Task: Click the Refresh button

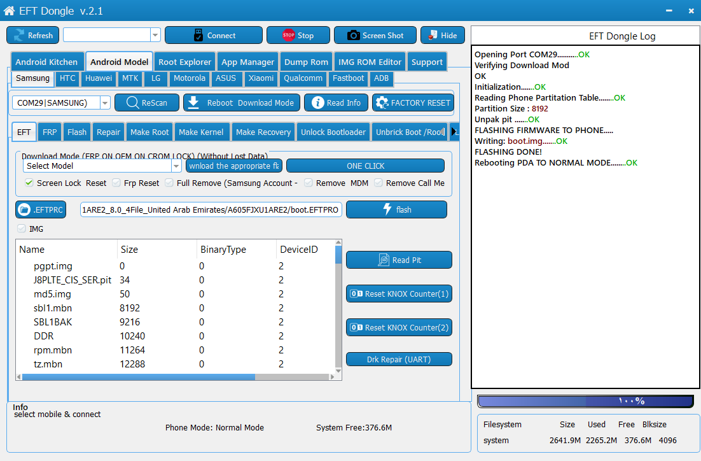Action: [x=32, y=36]
